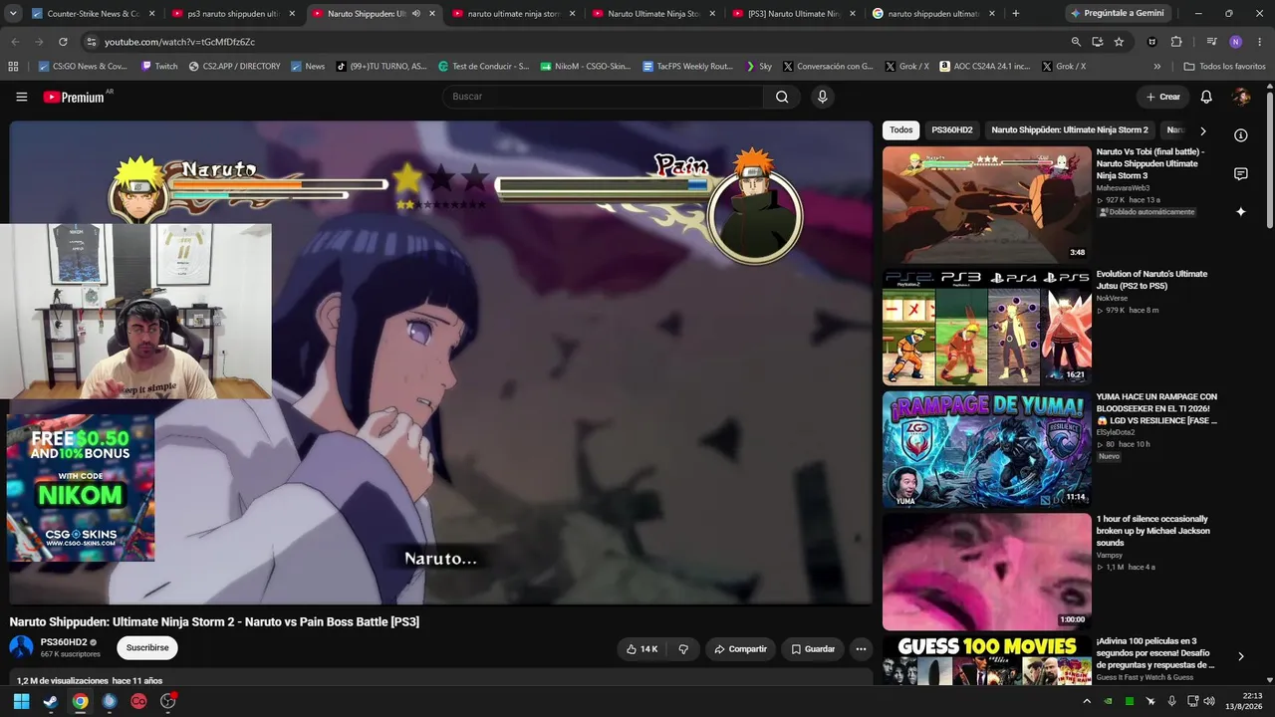Open the video description info panel icon

pyautogui.click(x=1241, y=135)
